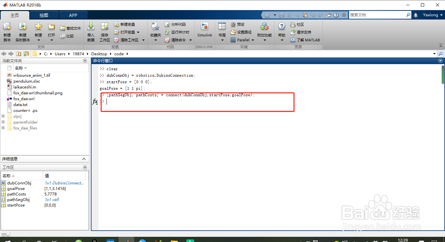445x242 pixels.
Task: Expand the slprj folder
Action: 3,116
